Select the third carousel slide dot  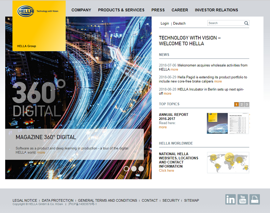(x=141, y=169)
